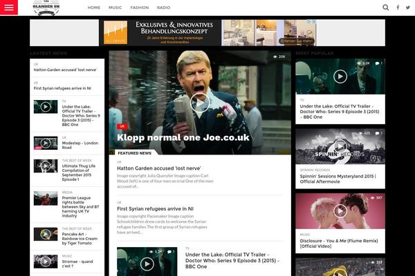
Task: Play Modestep London Road sidebar video
Action: 46,143
